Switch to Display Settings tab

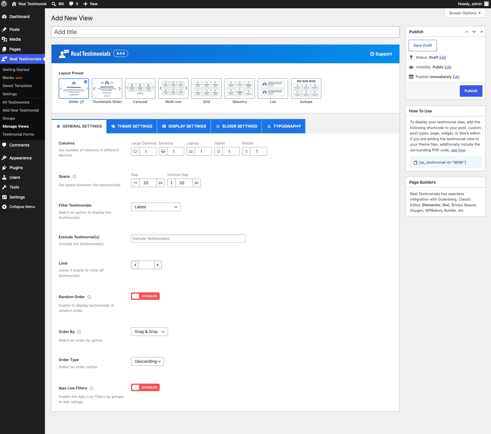(184, 126)
